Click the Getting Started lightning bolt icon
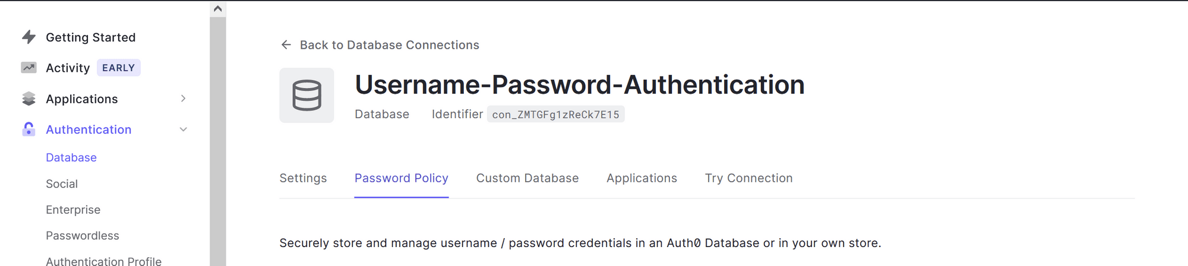Viewport: 1188px width, 266px height. [29, 37]
